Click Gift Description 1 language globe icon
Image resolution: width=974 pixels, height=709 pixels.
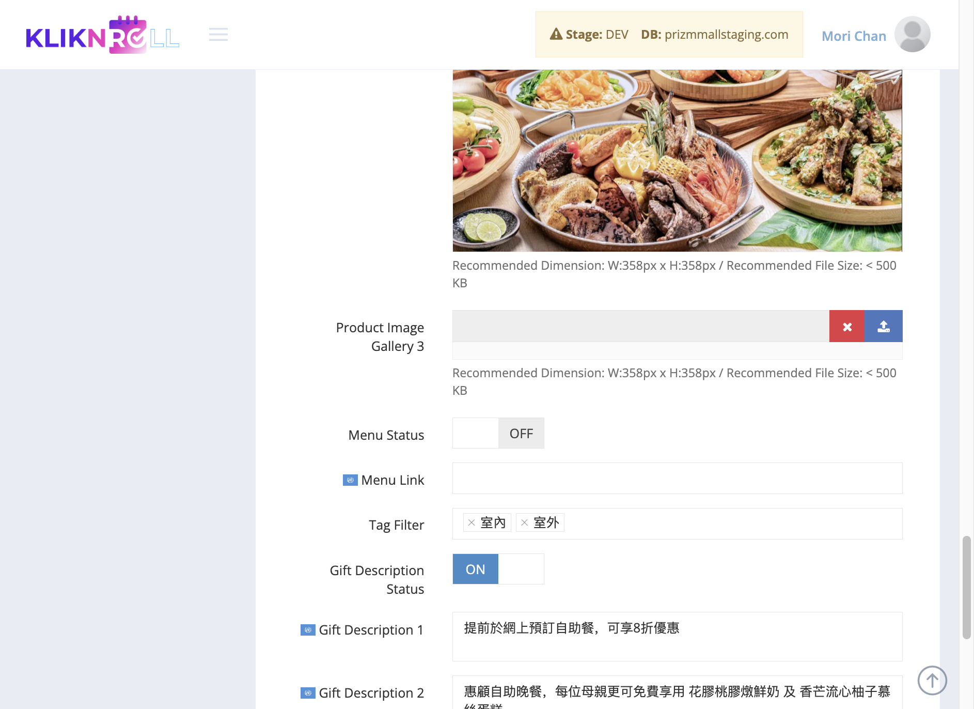(308, 630)
